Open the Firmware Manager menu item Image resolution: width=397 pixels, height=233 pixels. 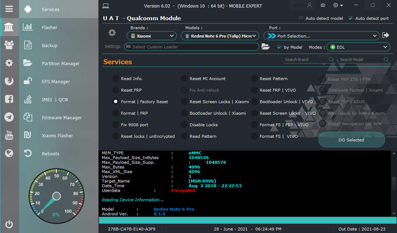62,118
